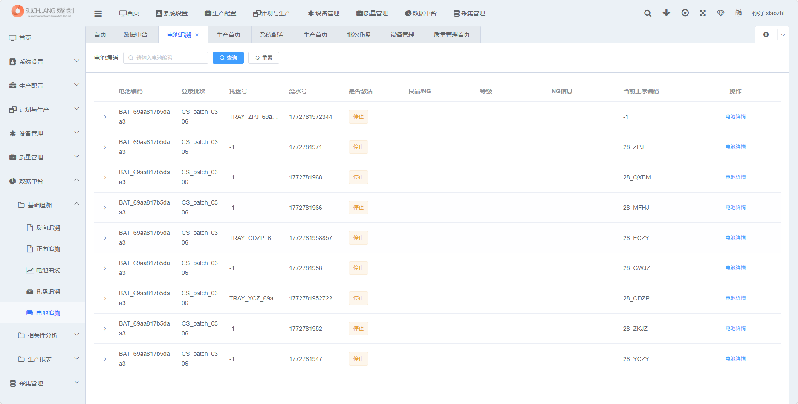The image size is (798, 404).
Task: Open 托盘追溯 in the sidebar
Action: (43, 291)
